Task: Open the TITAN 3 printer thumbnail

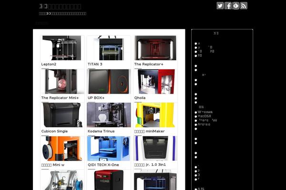Action: tap(109, 48)
